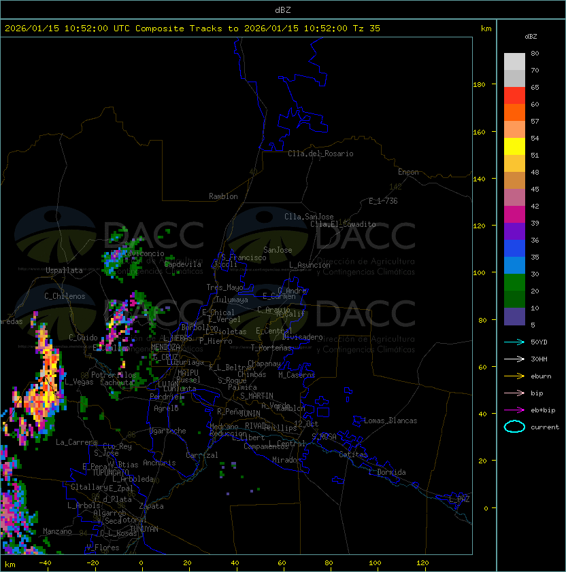
Task: Pick the violet swatch between 39 and 36
Action: click(x=514, y=232)
